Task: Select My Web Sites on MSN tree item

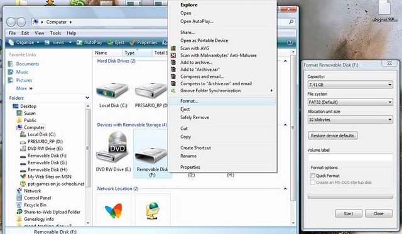Action: click(x=50, y=177)
